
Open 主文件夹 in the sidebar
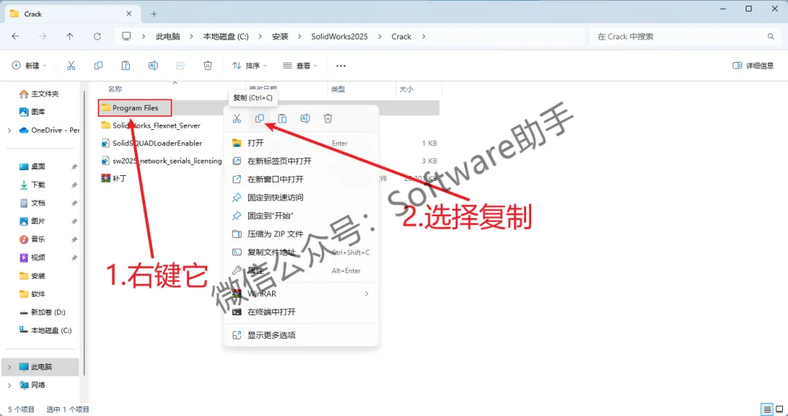tap(41, 94)
